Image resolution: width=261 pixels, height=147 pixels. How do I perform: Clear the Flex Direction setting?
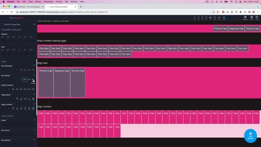(17, 70)
